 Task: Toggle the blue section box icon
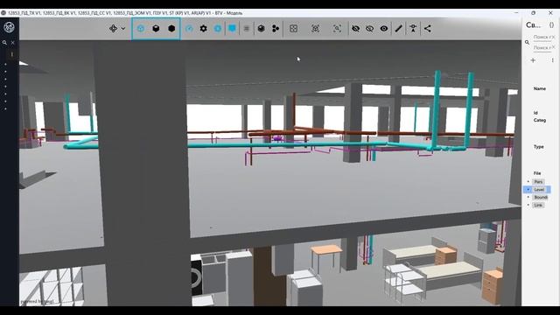pyautogui.click(x=232, y=29)
